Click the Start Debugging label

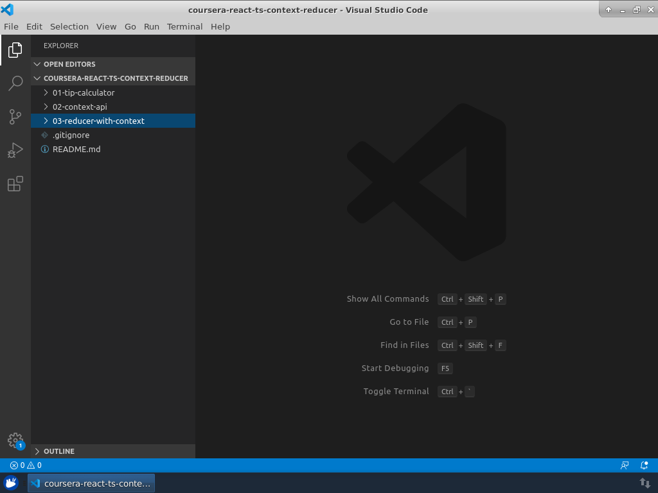pyautogui.click(x=395, y=368)
